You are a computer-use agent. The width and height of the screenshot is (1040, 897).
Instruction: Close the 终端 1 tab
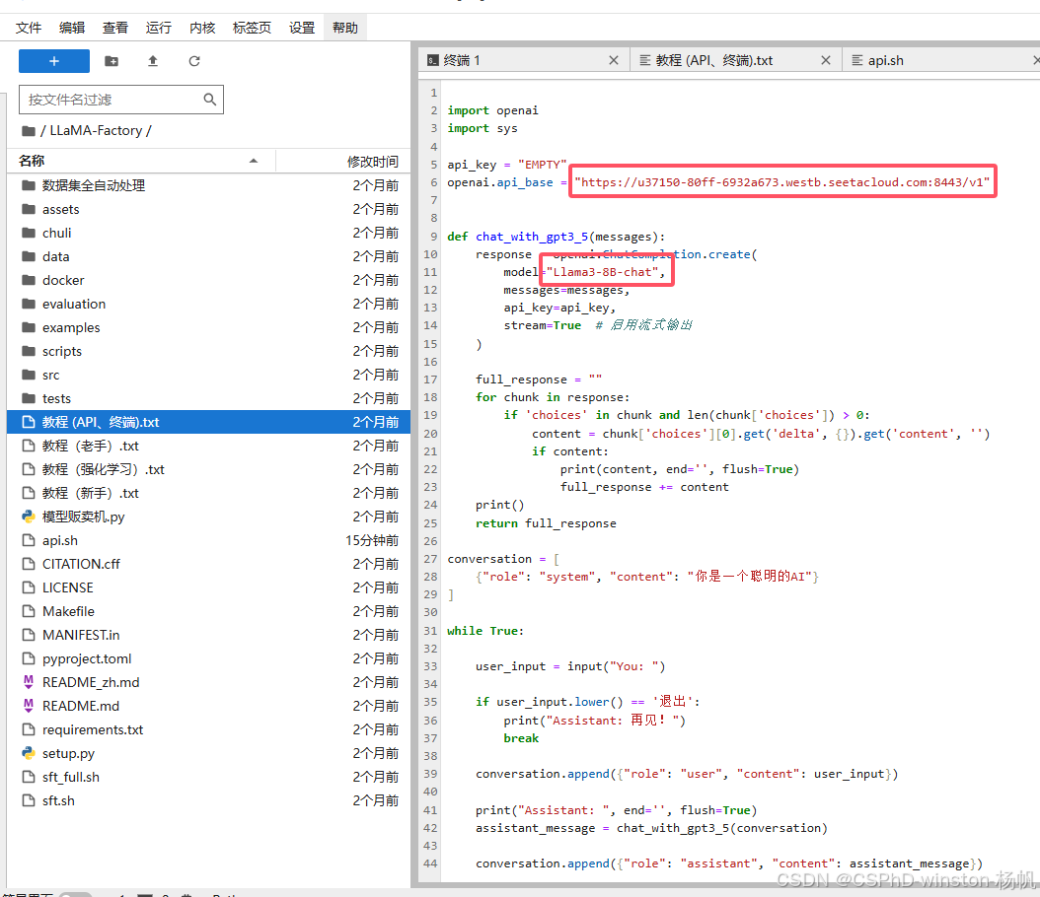614,60
